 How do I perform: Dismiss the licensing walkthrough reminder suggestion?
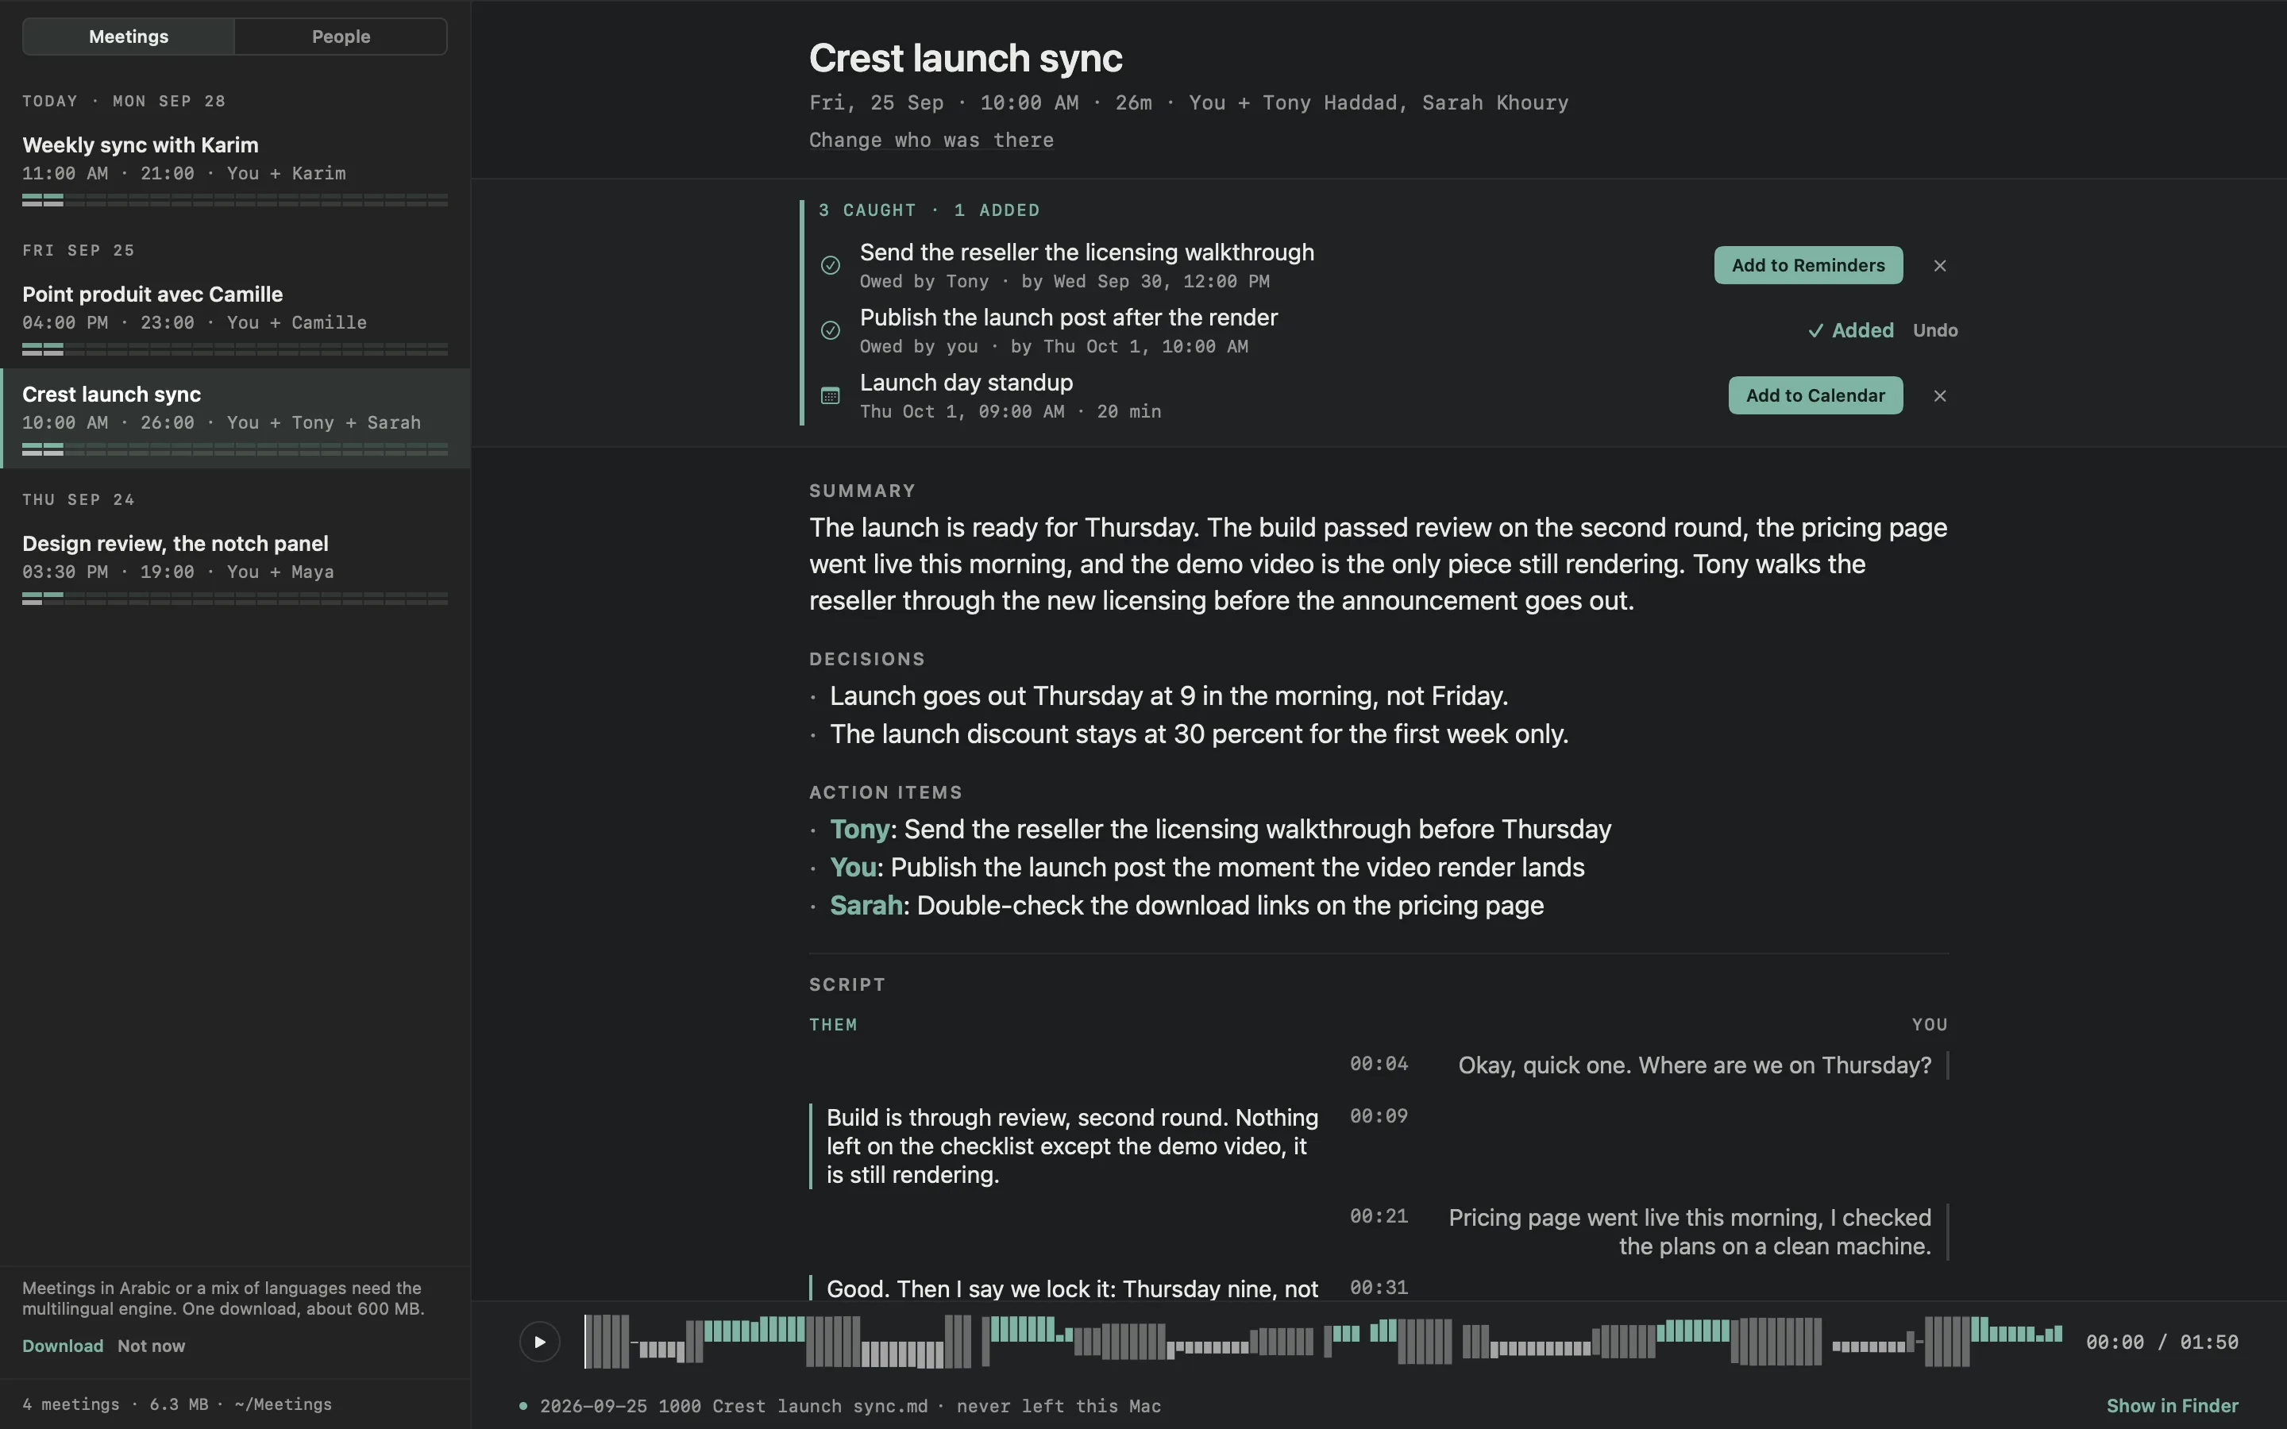(x=1940, y=266)
